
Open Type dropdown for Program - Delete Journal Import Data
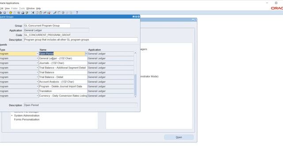[37, 87]
